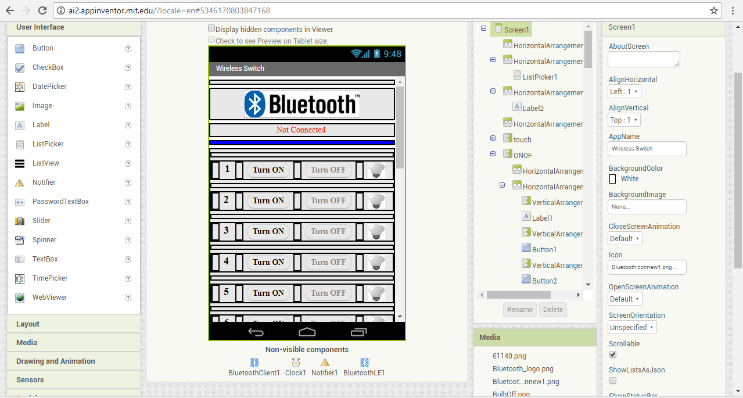Click Turn OFF for switch 3
This screenshot has height=398, width=743.
(328, 231)
